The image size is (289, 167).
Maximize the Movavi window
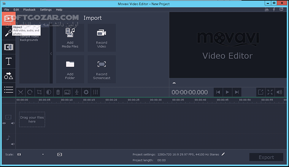click(x=274, y=3)
